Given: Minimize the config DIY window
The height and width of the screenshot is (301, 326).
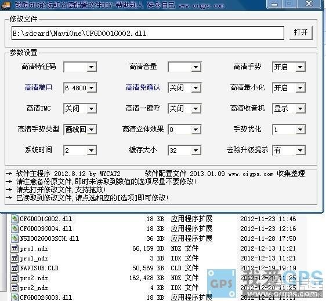Looking at the screenshot, I should pyautogui.click(x=274, y=4).
